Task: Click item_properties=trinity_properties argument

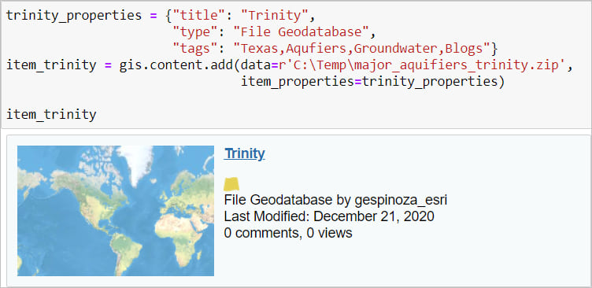Action: pos(372,82)
